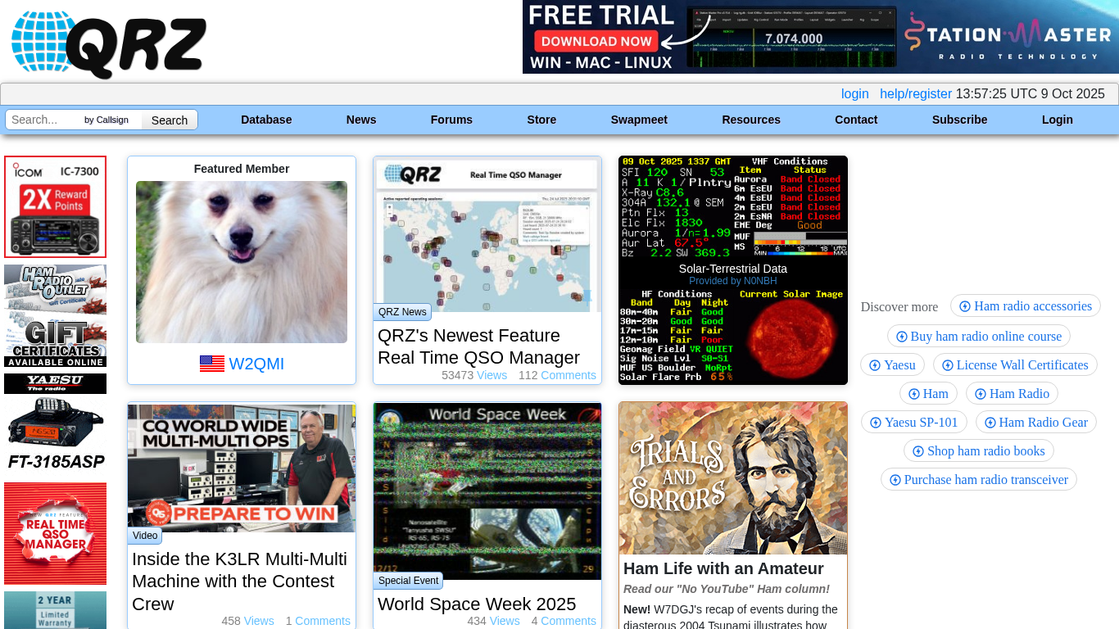
Task: Click Views link showing 434
Action: pos(505,621)
